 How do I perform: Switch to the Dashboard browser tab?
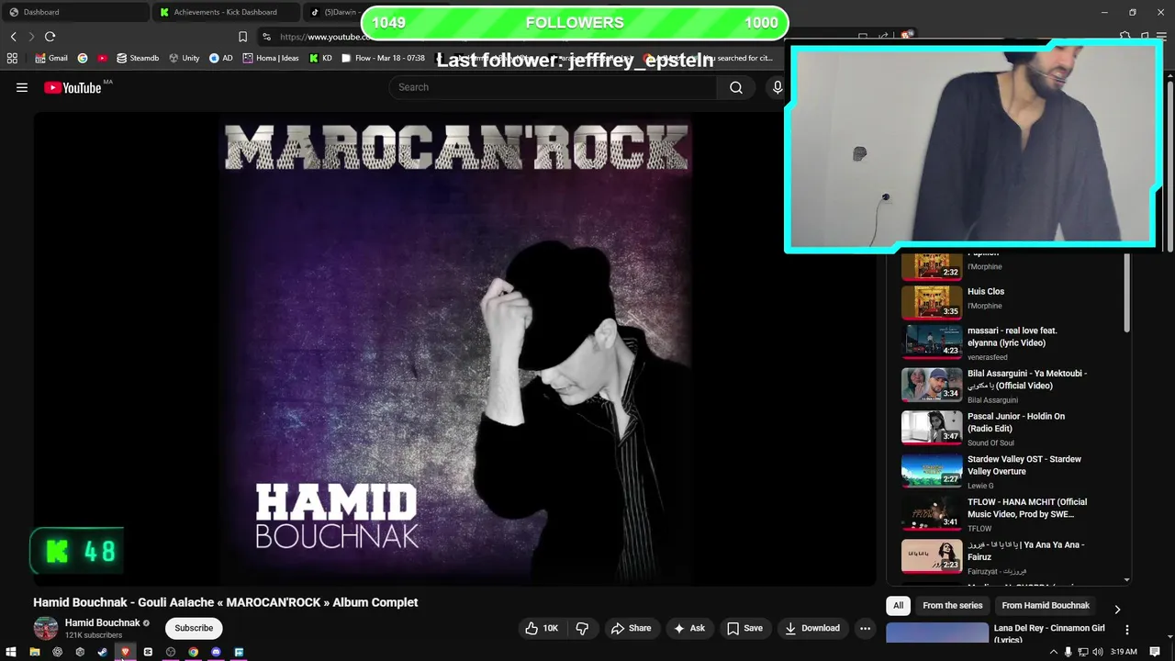73,12
